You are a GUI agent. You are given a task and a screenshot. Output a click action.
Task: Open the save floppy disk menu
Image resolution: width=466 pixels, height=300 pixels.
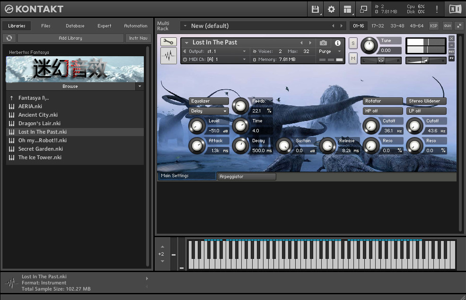pos(315,9)
